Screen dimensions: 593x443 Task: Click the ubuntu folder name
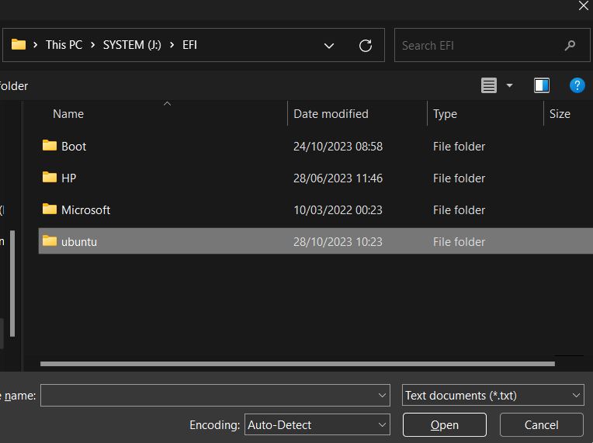tap(79, 241)
